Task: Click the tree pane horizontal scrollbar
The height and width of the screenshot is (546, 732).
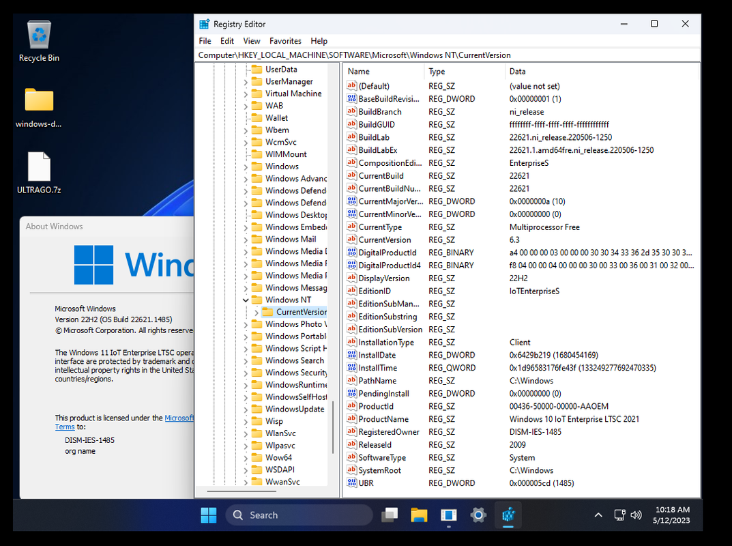Action: click(x=241, y=491)
